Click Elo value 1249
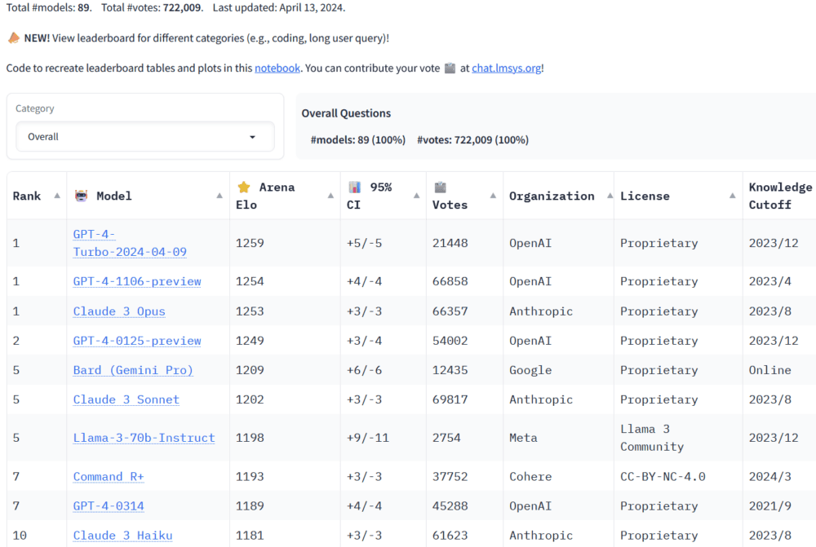The height and width of the screenshot is (547, 816). click(x=250, y=341)
